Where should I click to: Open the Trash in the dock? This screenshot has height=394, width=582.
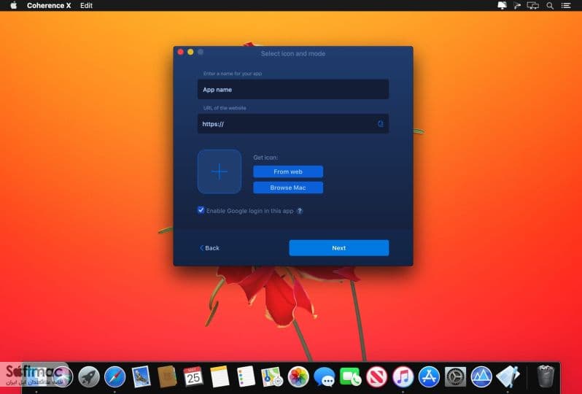click(x=546, y=376)
